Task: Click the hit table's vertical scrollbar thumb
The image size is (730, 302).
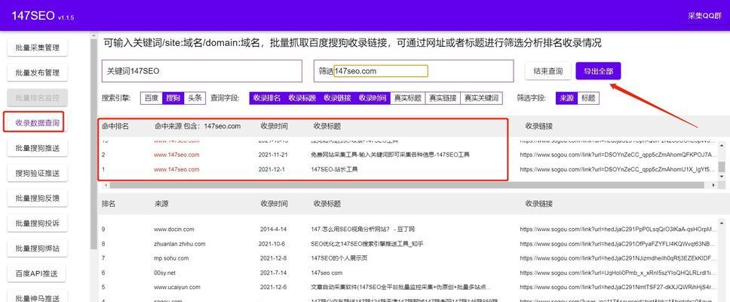Action: (722, 166)
